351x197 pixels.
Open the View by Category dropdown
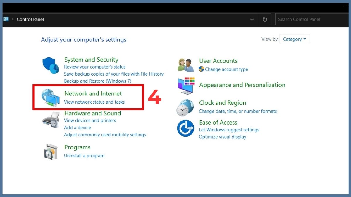point(294,39)
